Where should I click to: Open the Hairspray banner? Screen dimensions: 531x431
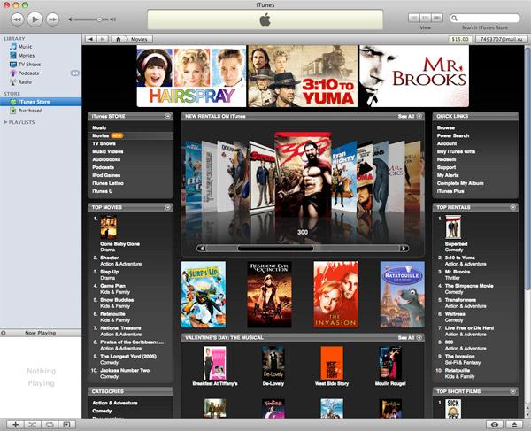click(191, 76)
